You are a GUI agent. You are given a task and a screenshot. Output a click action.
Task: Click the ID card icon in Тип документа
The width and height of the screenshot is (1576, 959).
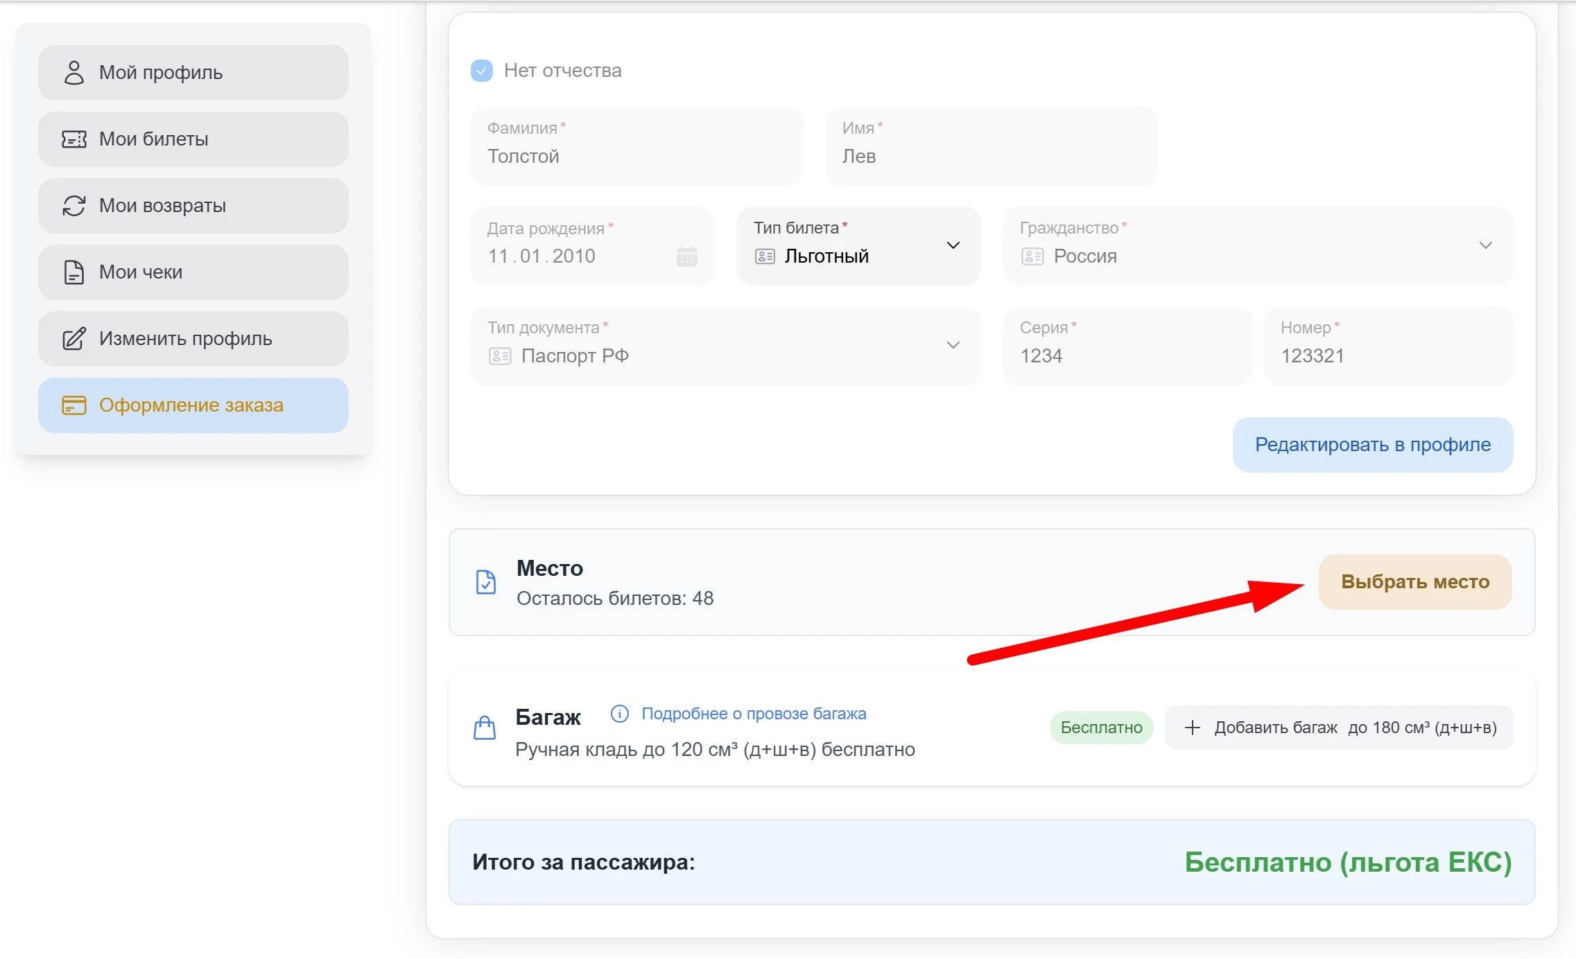click(x=499, y=356)
